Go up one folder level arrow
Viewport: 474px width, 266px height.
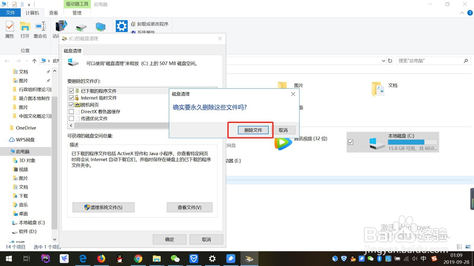pyautogui.click(x=35, y=61)
